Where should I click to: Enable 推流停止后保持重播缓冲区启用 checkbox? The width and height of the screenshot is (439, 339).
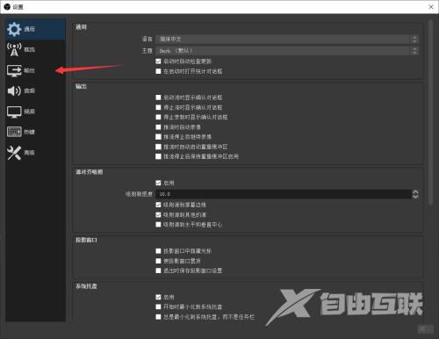click(158, 156)
